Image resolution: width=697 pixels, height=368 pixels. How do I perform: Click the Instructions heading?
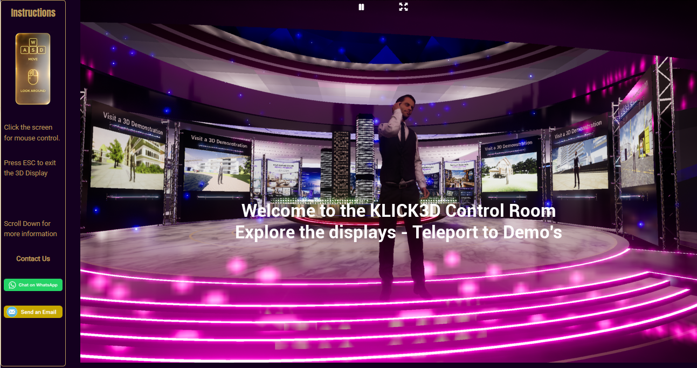tap(33, 13)
